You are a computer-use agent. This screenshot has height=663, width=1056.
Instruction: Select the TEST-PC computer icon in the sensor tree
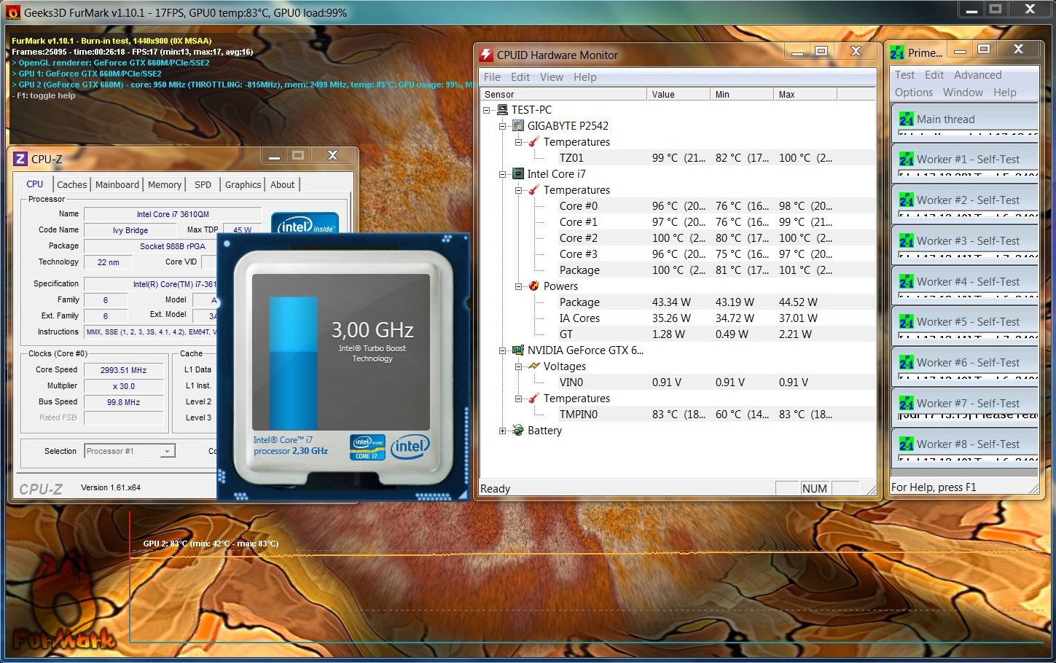[x=502, y=110]
